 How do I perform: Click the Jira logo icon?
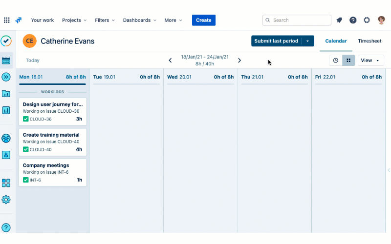point(19,20)
